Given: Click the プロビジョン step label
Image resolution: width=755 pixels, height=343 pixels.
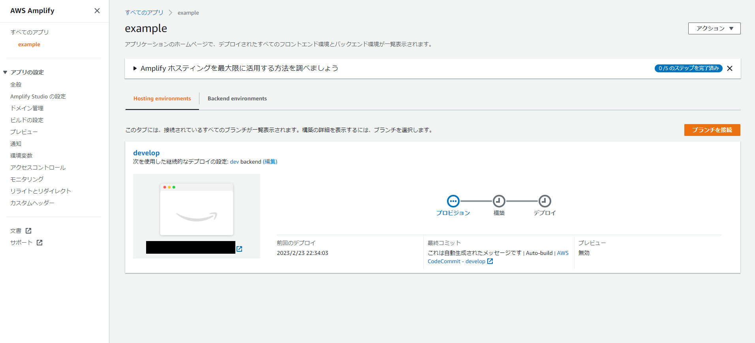Looking at the screenshot, I should click(x=453, y=213).
